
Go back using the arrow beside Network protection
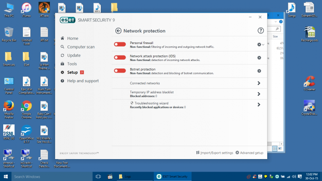118,31
